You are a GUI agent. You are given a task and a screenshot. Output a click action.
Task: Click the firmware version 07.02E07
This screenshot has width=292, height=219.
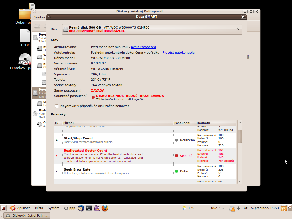(98, 63)
